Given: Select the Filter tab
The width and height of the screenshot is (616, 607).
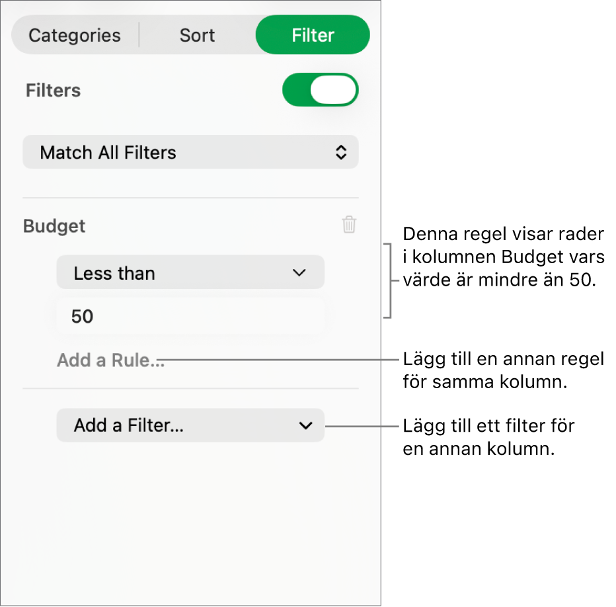Looking at the screenshot, I should point(313,35).
